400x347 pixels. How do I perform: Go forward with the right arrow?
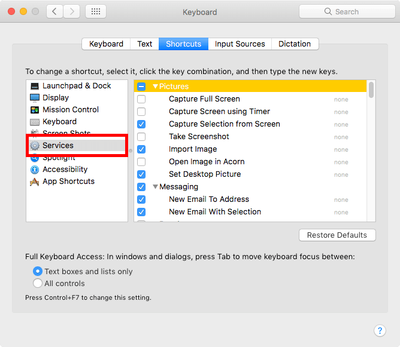tap(72, 11)
